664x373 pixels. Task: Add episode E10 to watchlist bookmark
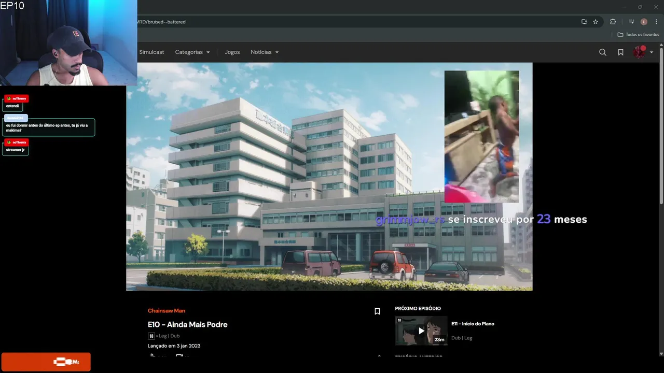click(x=377, y=311)
